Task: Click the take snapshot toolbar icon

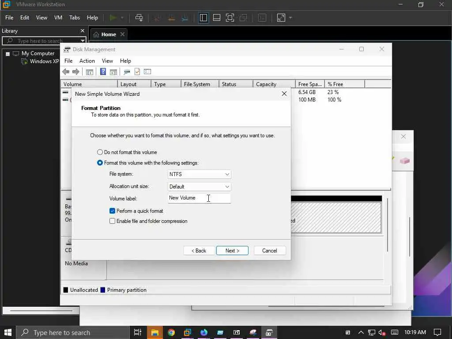Action: tap(158, 18)
